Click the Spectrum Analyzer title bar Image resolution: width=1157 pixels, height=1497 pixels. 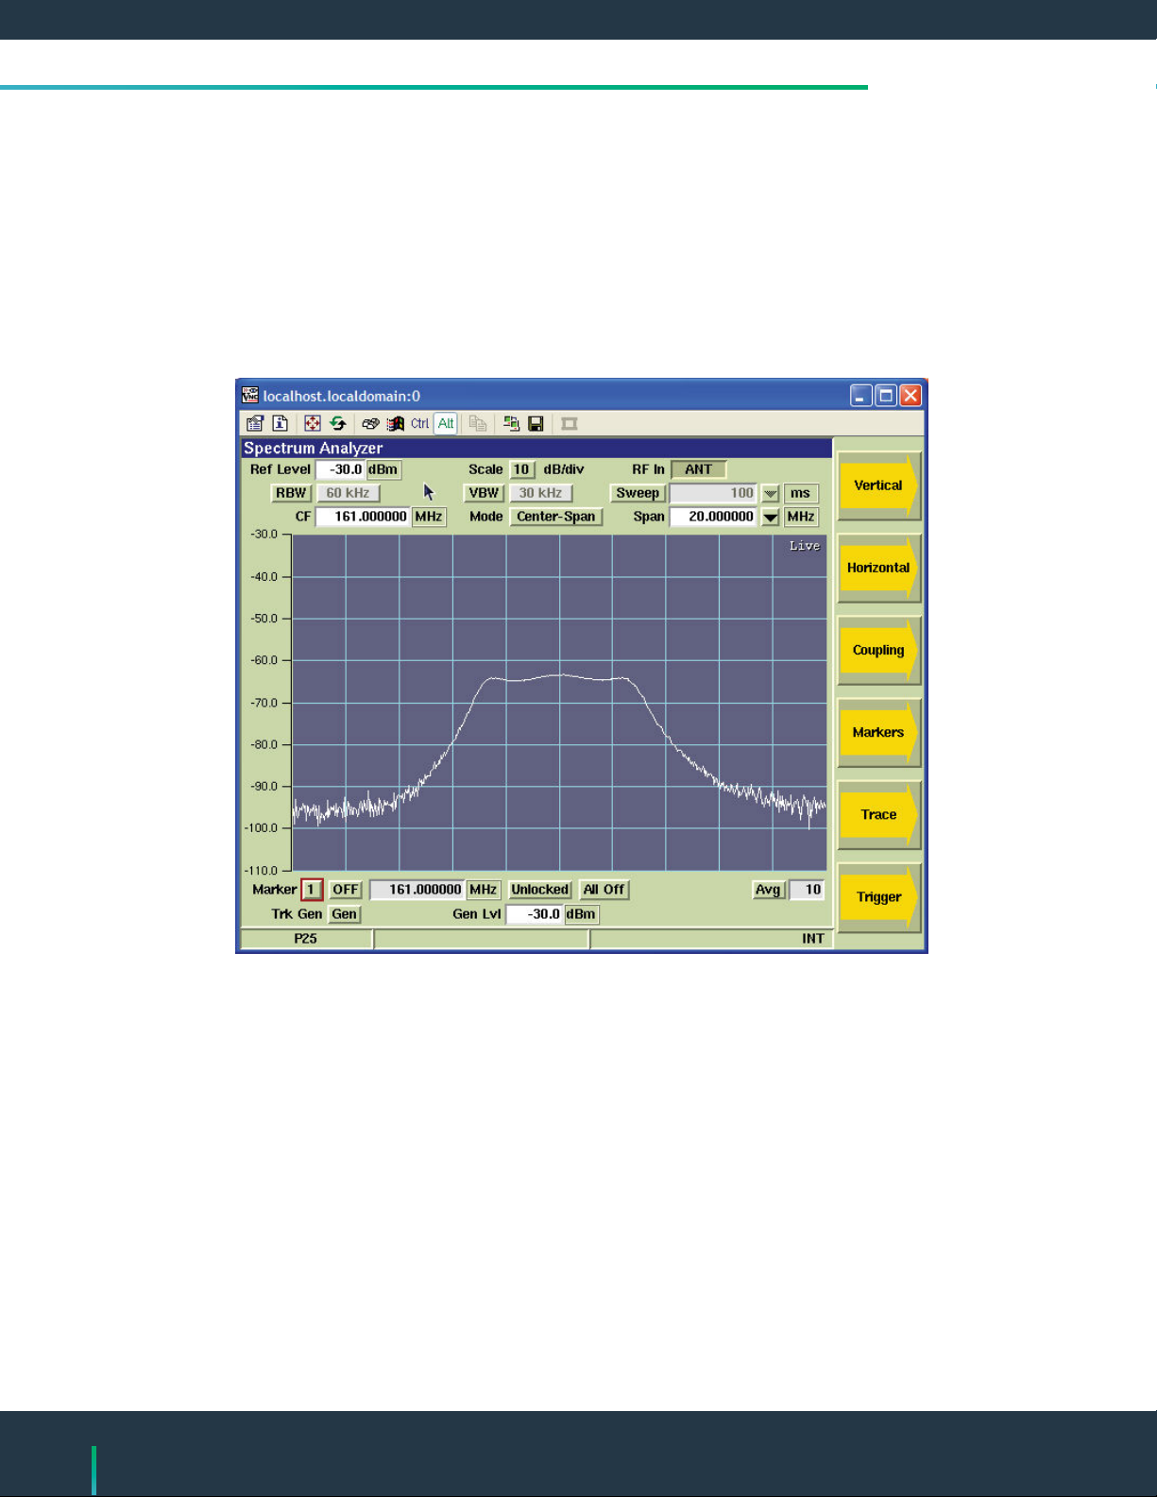[536, 449]
